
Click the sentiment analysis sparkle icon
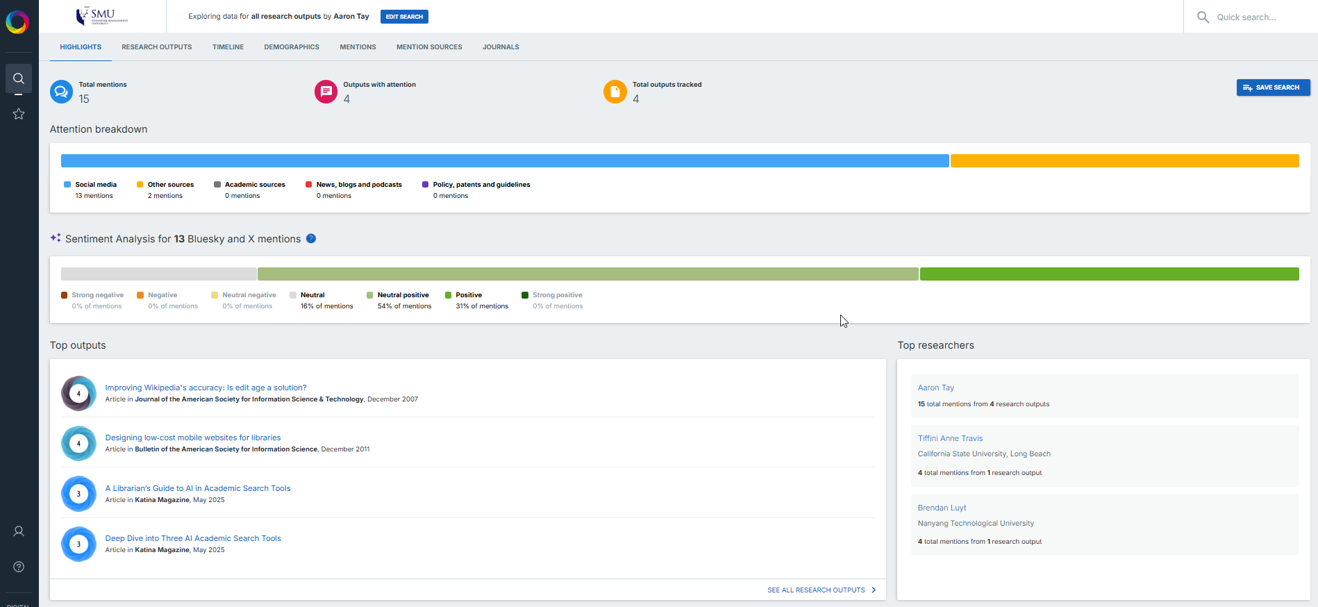tap(56, 238)
